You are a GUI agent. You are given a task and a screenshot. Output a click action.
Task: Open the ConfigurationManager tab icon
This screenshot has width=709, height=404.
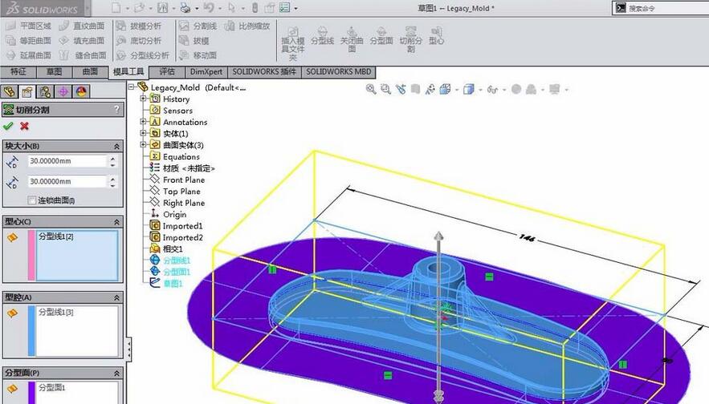[45, 91]
